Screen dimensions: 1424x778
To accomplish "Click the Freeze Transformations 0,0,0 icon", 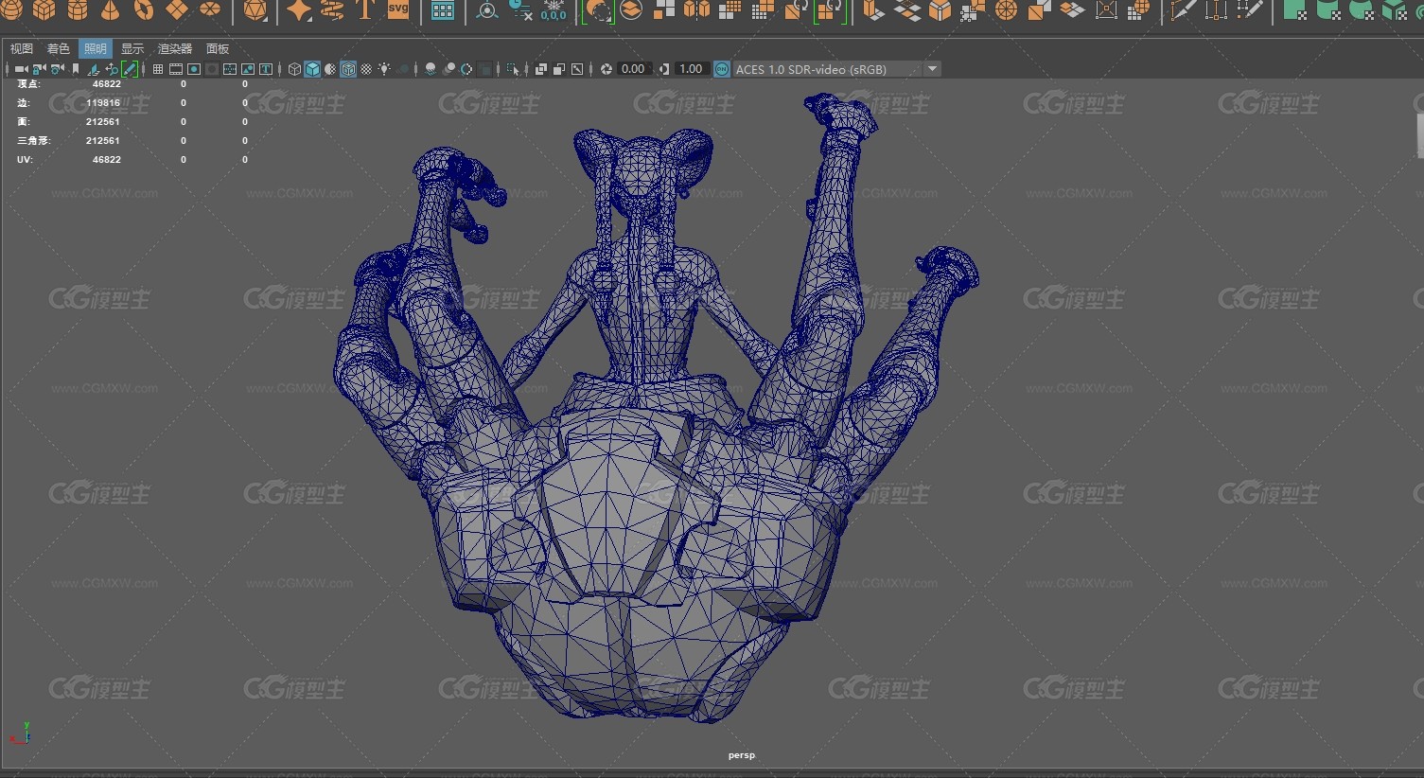I will 554,10.
